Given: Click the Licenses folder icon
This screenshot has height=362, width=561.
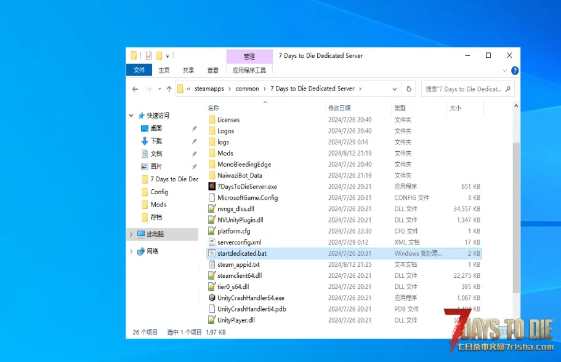Looking at the screenshot, I should tap(212, 120).
